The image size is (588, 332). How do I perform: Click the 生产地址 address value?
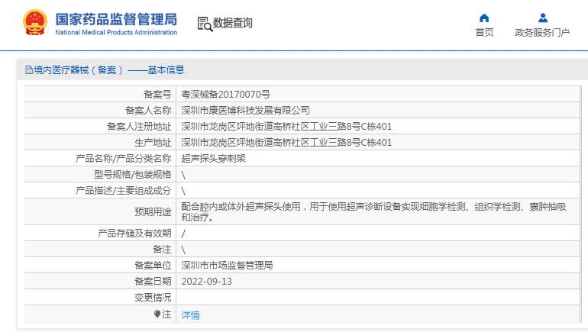click(286, 143)
